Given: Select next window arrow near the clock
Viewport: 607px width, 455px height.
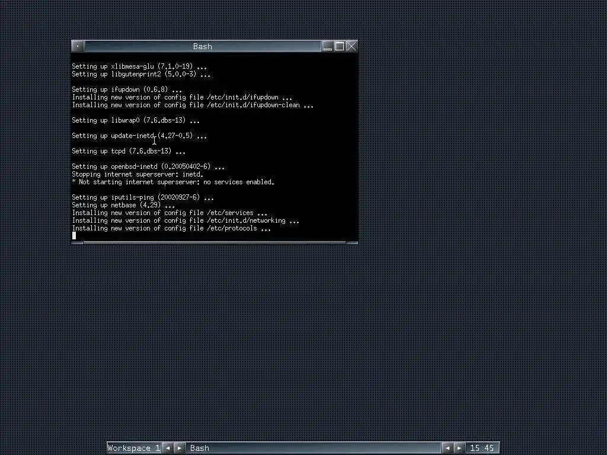Looking at the screenshot, I should click(459, 448).
